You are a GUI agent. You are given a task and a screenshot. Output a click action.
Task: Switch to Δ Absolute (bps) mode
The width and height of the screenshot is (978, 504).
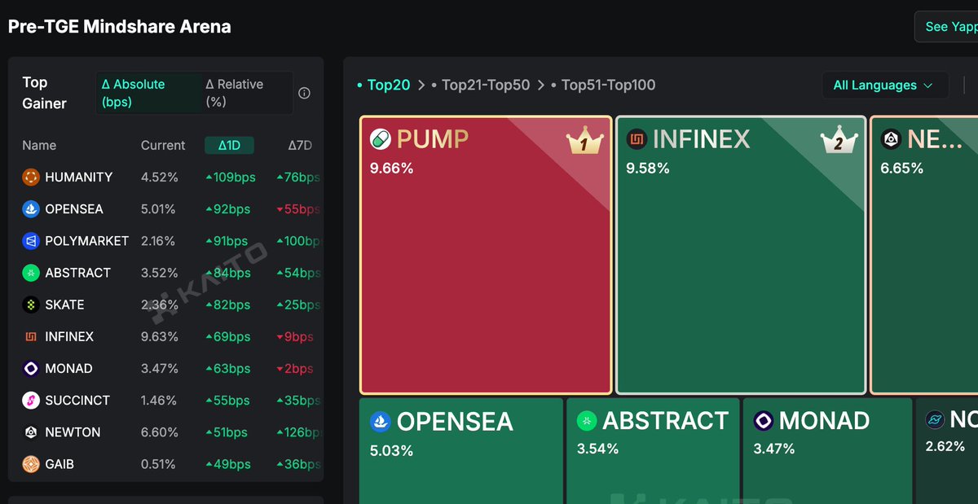(149, 93)
